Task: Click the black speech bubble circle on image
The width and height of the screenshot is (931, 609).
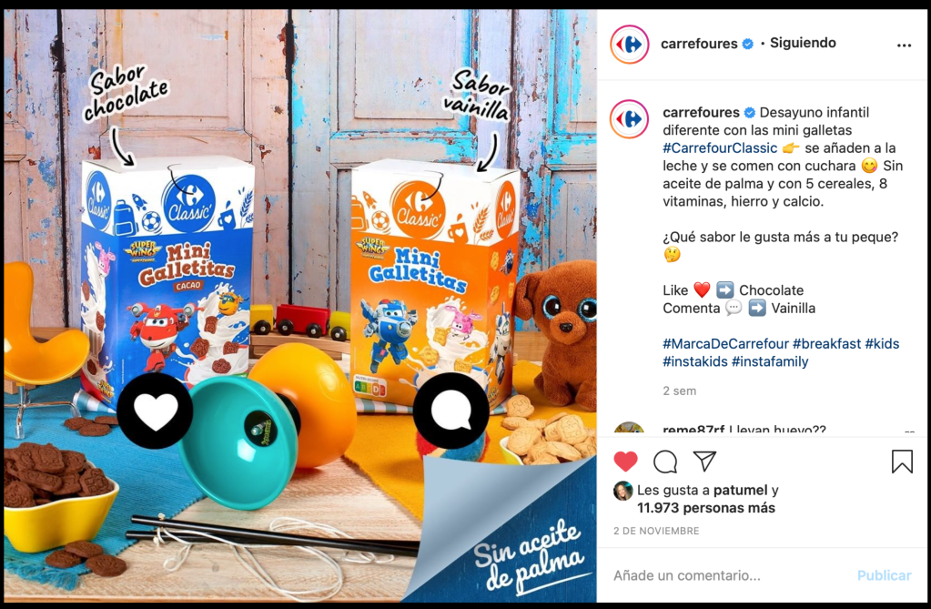Action: pyautogui.click(x=451, y=411)
